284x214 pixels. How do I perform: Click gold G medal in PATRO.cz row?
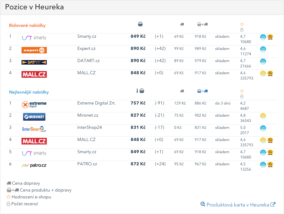click(270, 165)
